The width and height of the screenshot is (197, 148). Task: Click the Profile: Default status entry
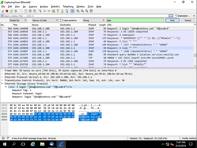tap(189, 138)
